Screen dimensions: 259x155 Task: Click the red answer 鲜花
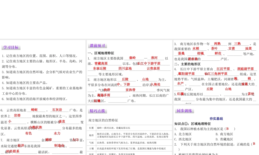(x=218, y=53)
